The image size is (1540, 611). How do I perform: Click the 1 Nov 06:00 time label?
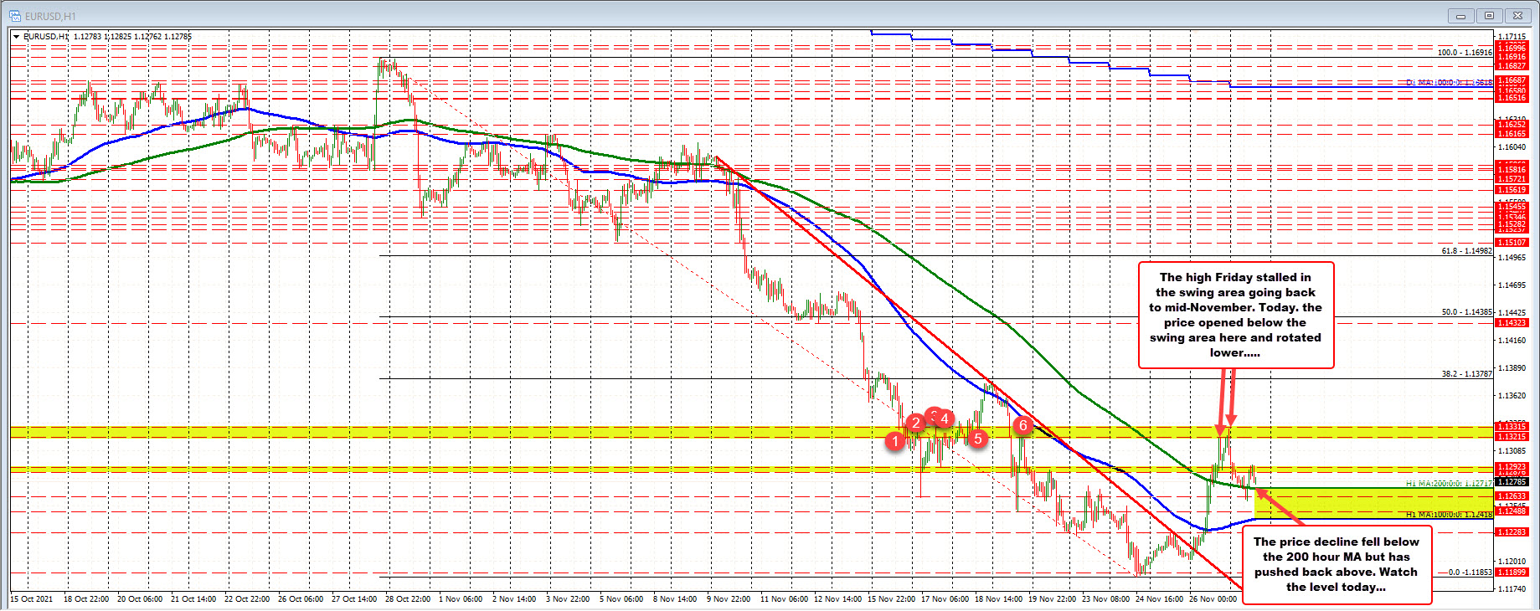click(x=461, y=599)
